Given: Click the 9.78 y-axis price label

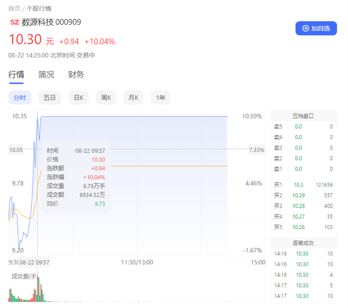Looking at the screenshot, I should 18,183.
